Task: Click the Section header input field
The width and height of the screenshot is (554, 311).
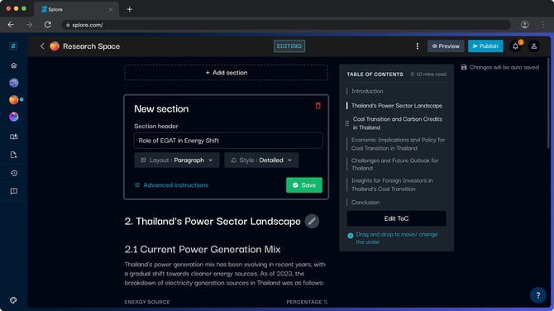Action: click(228, 141)
